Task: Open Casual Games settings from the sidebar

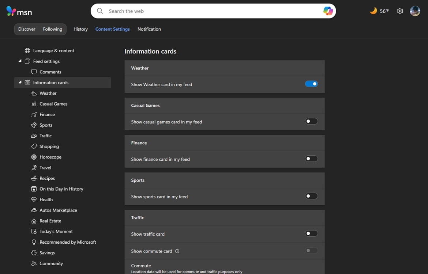Action: [53, 104]
